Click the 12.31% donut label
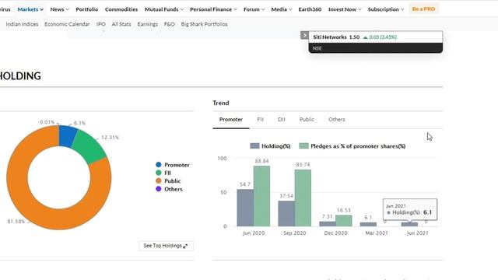 coord(110,137)
